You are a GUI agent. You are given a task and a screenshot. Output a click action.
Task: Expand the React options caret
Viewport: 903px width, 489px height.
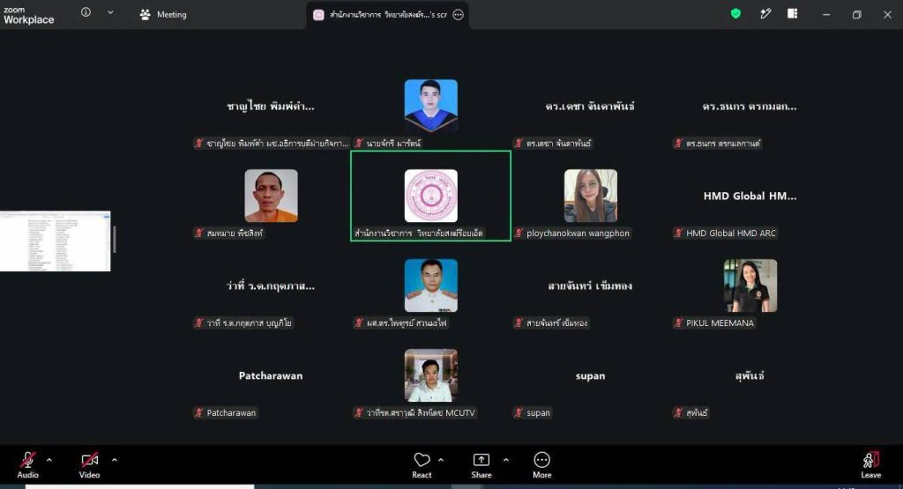tap(441, 460)
